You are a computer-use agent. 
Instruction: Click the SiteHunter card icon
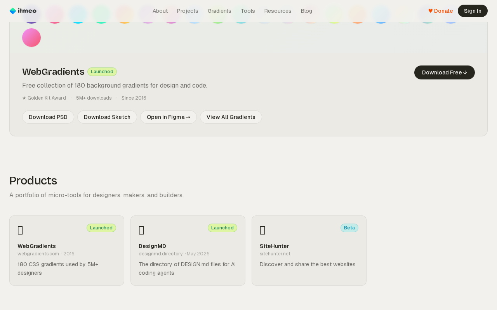coord(262,230)
